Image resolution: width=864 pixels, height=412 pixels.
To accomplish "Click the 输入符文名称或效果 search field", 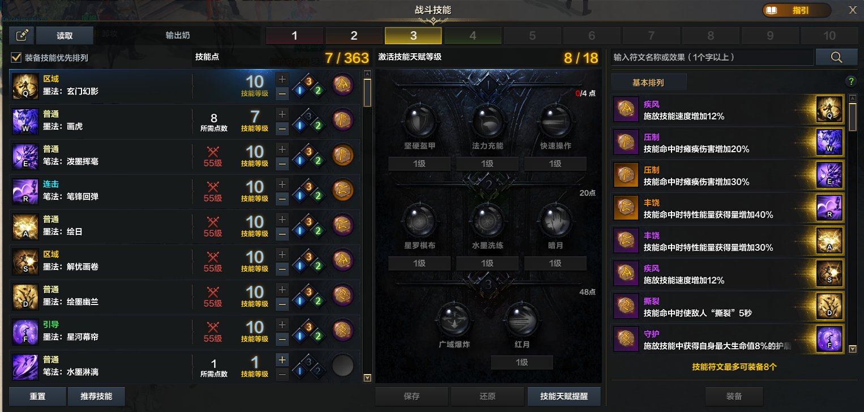I will tap(712, 57).
